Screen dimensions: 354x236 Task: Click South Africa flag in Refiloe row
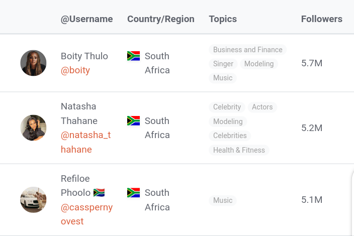(133, 193)
